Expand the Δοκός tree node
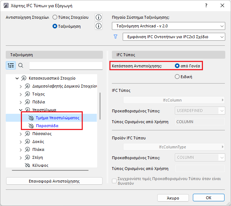The height and width of the screenshot is (206, 231). [21, 142]
